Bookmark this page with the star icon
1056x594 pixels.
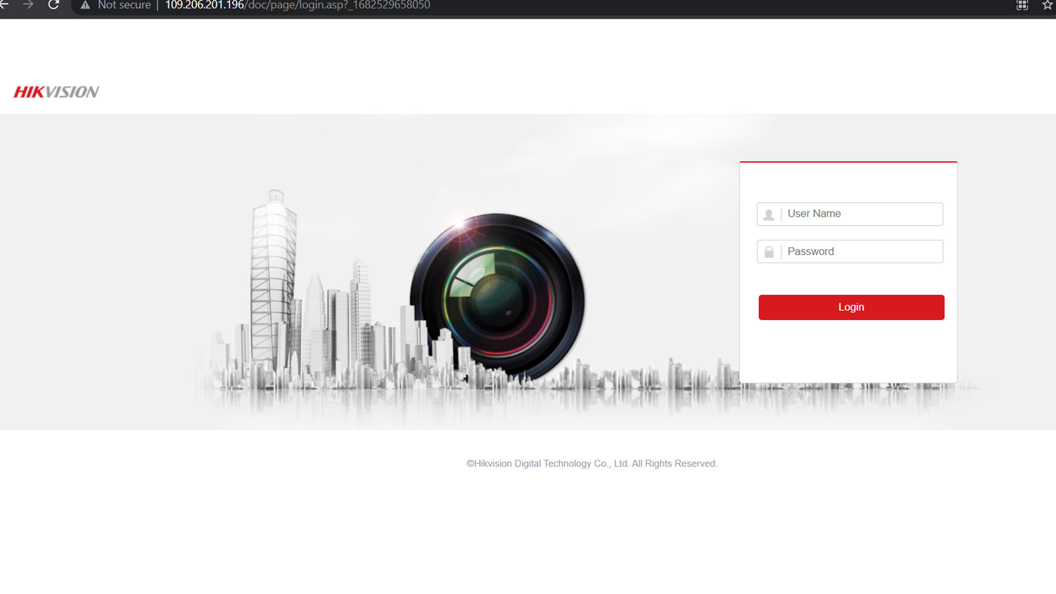click(1047, 5)
